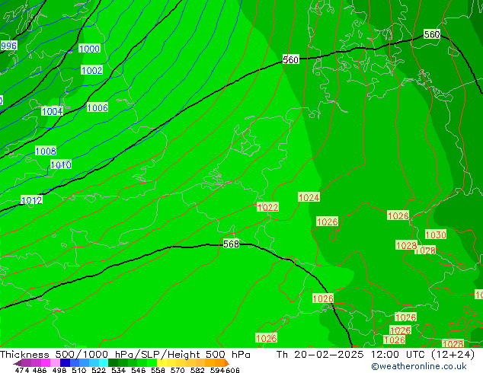483x373 pixels.
Task: Select the 1004 pressure label
Action: pyautogui.click(x=52, y=111)
